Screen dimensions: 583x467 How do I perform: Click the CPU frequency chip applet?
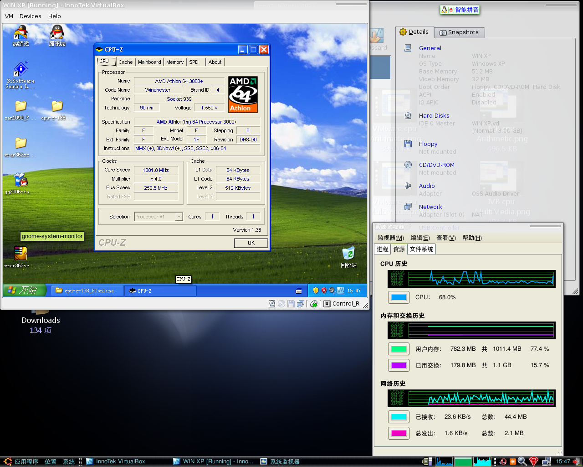[427, 462]
